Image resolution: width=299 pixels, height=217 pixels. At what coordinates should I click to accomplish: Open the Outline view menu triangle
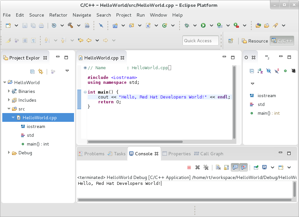(253, 83)
